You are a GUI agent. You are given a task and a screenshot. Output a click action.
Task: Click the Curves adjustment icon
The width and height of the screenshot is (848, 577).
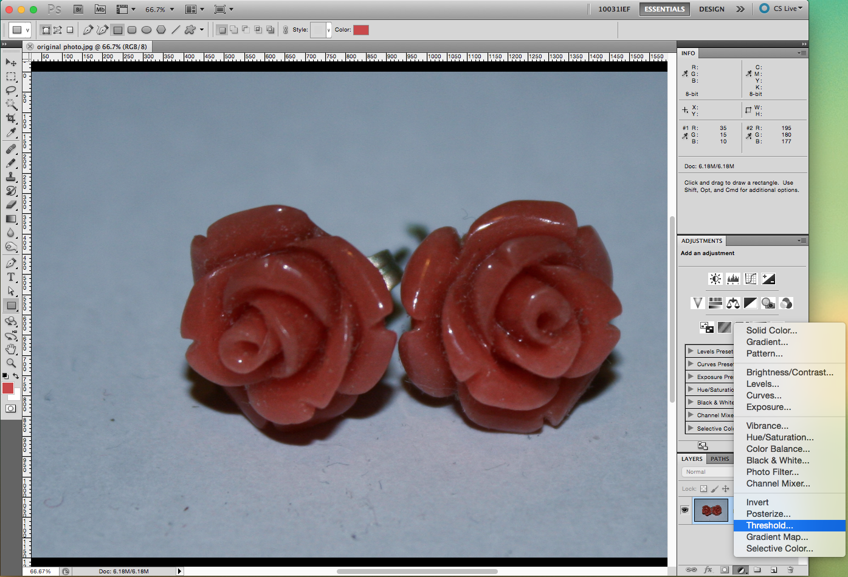point(751,279)
